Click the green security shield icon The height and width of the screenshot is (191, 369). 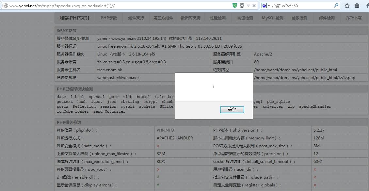(234, 5)
